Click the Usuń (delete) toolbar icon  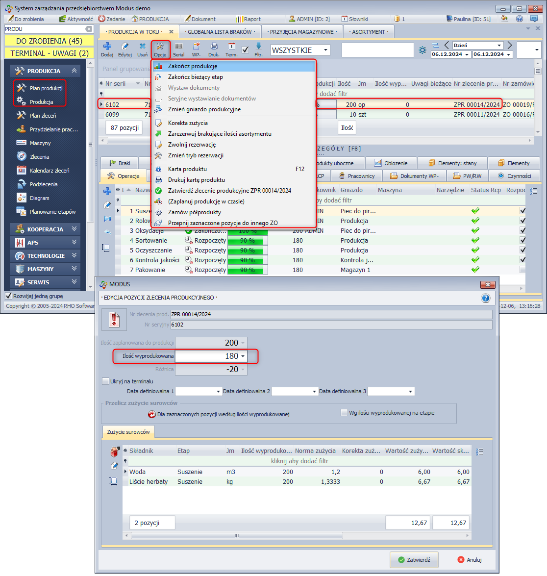point(142,47)
